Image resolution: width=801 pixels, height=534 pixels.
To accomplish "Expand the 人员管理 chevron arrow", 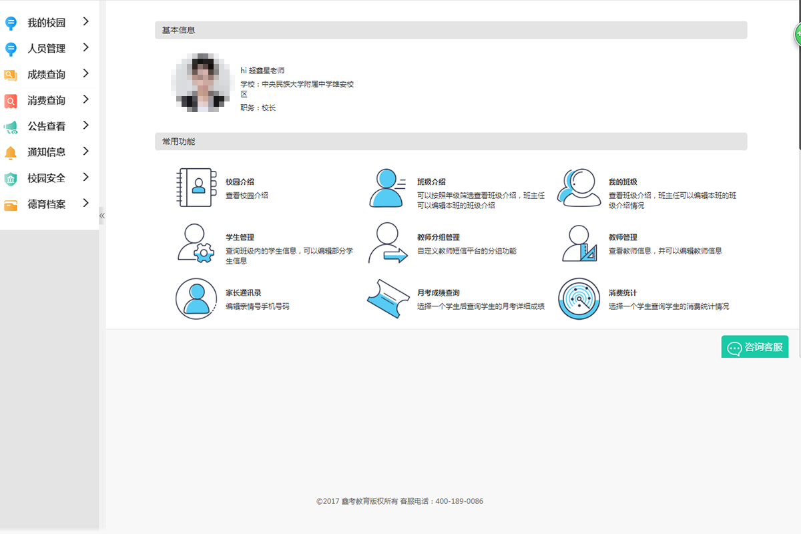I will pyautogui.click(x=85, y=47).
